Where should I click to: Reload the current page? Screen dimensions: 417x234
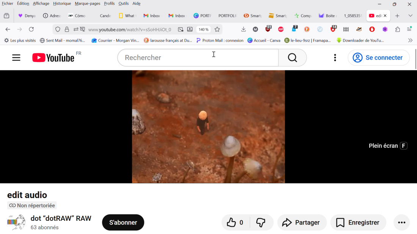pyautogui.click(x=31, y=29)
